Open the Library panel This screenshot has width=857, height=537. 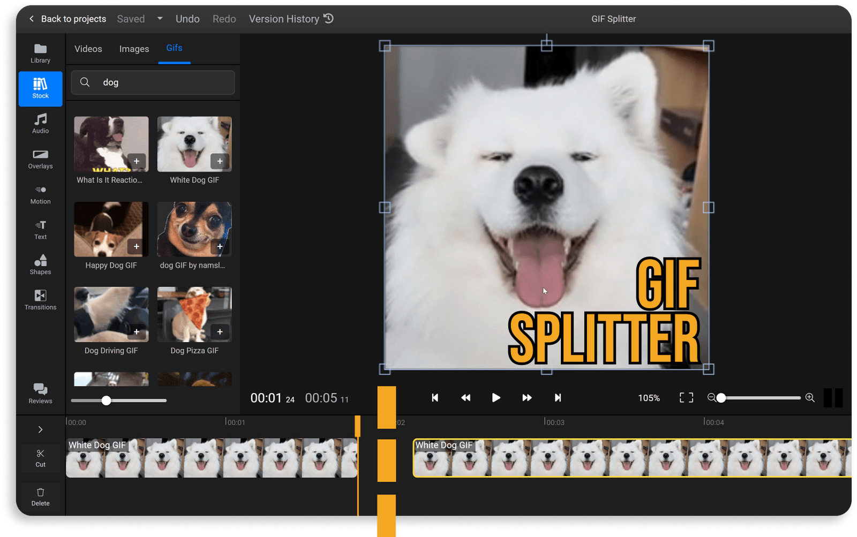pyautogui.click(x=40, y=52)
